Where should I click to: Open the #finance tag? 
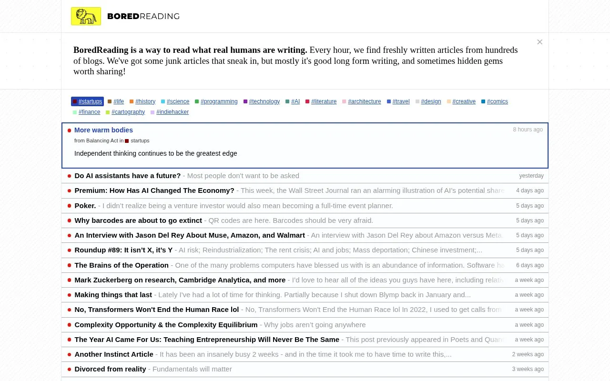(x=86, y=112)
